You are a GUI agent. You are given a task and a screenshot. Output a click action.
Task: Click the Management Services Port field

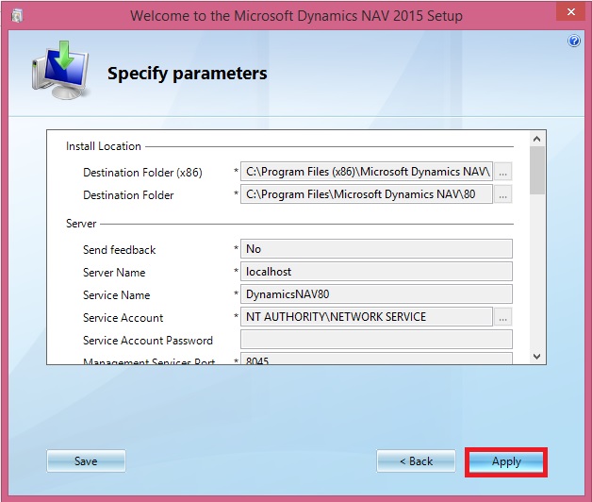(375, 359)
